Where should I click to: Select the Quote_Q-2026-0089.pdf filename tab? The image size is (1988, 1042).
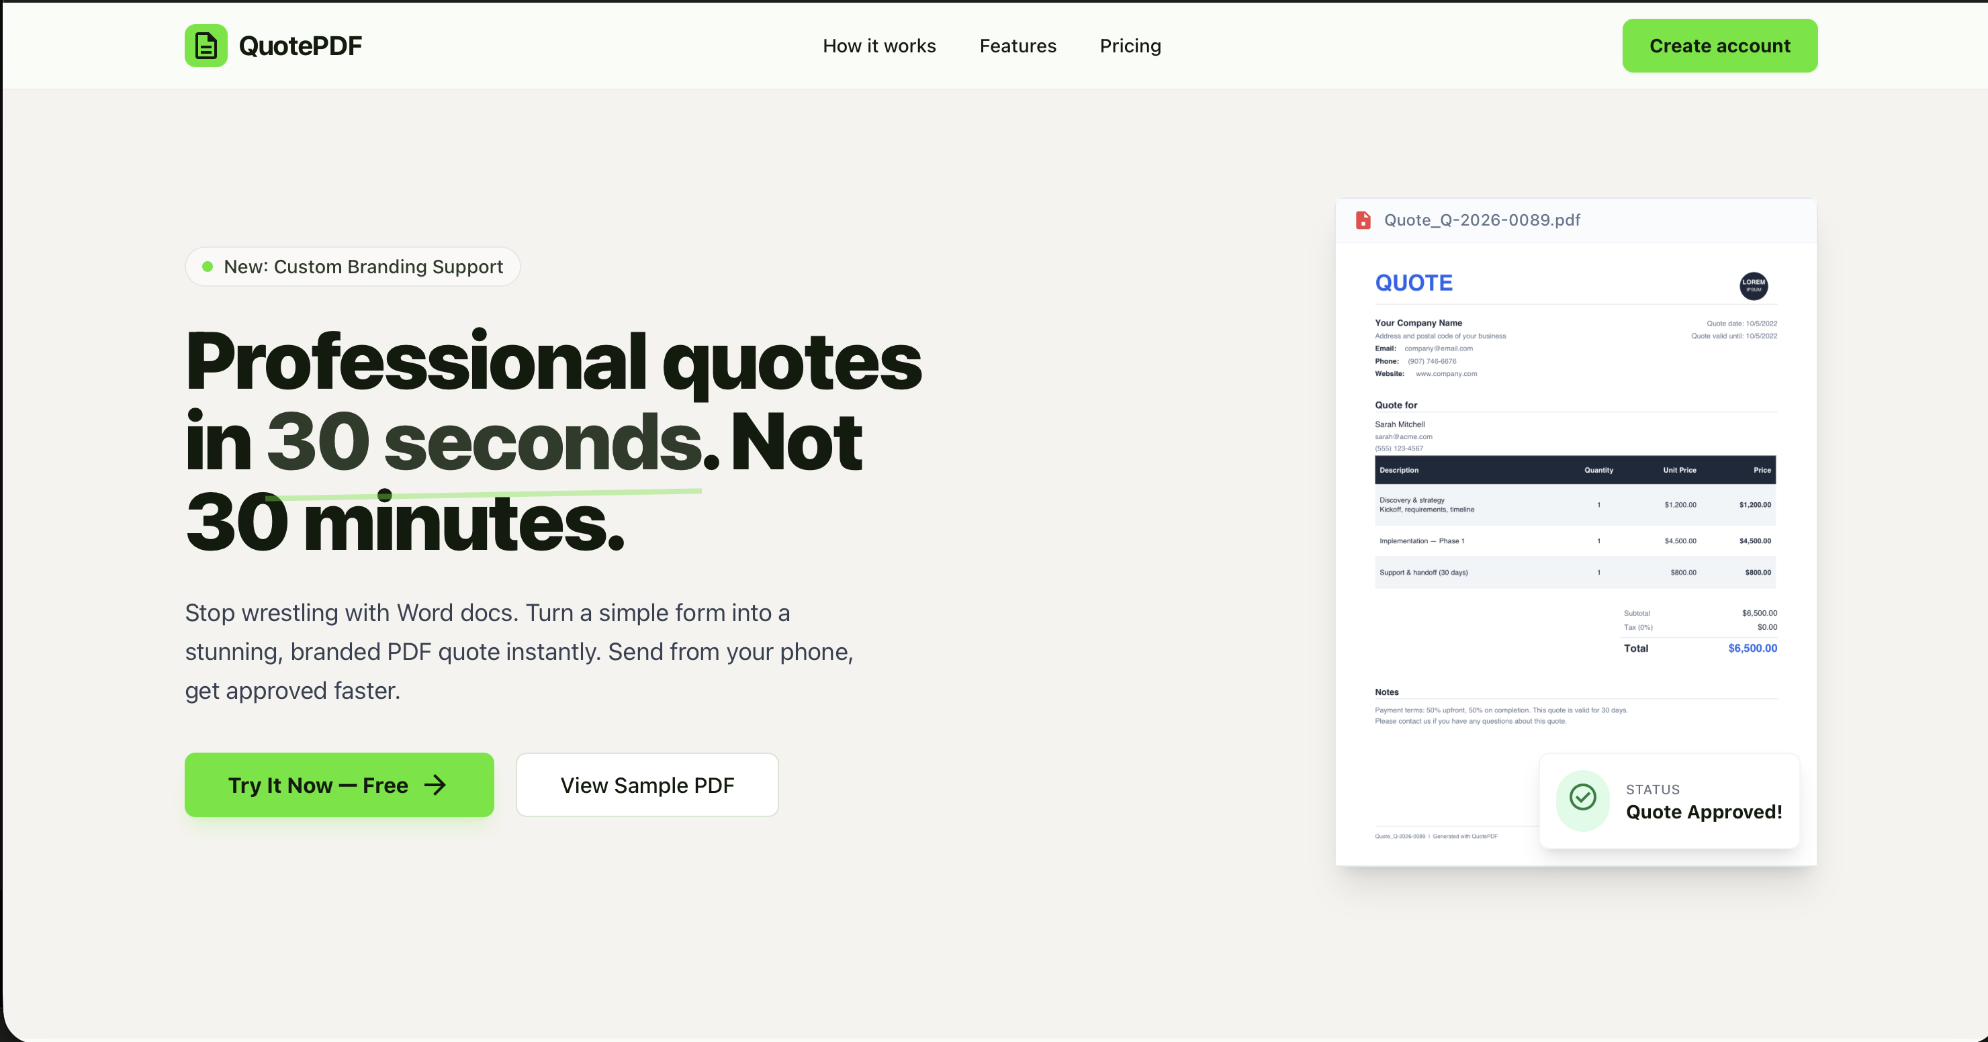coord(1482,220)
